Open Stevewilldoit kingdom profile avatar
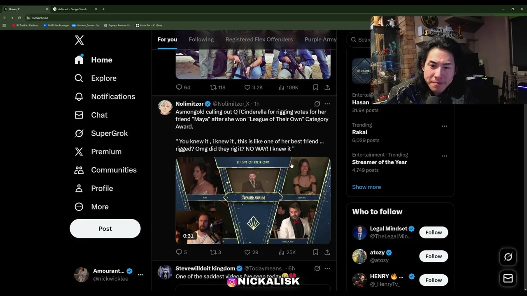This screenshot has width=527, height=296. click(x=165, y=272)
